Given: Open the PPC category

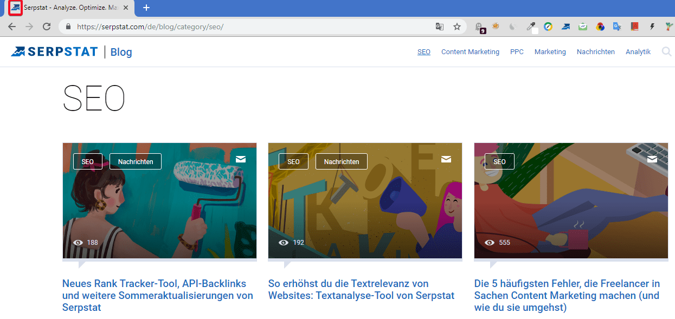Looking at the screenshot, I should [x=517, y=52].
